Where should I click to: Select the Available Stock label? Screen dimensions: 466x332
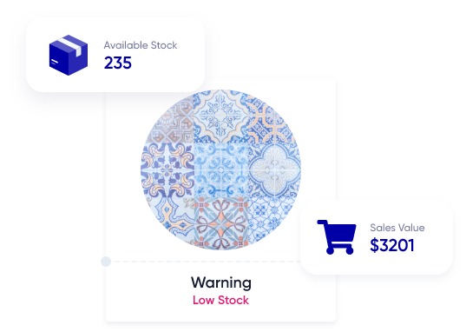coord(141,45)
